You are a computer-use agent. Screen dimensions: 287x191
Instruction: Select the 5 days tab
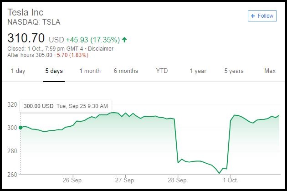tap(54, 71)
